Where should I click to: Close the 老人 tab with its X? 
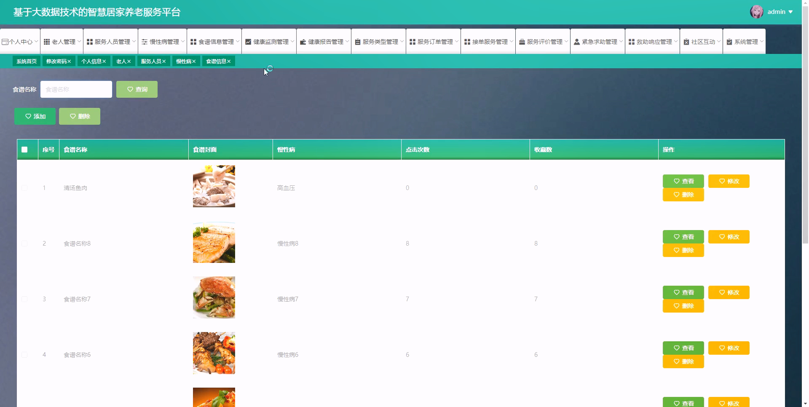129,62
